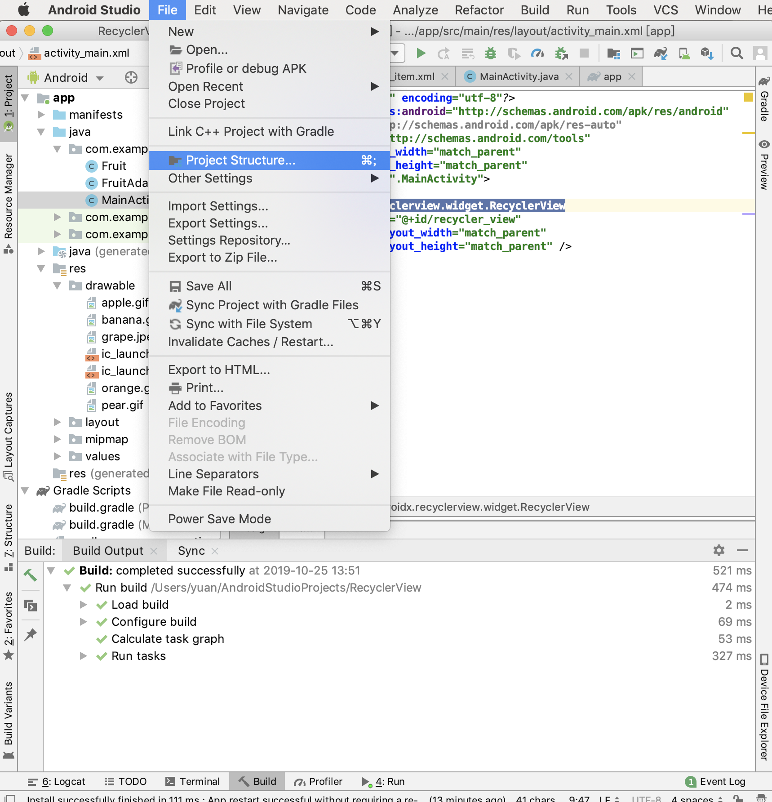772x802 pixels.
Task: Toggle the 2: Favorites tool window
Action: pyautogui.click(x=9, y=626)
